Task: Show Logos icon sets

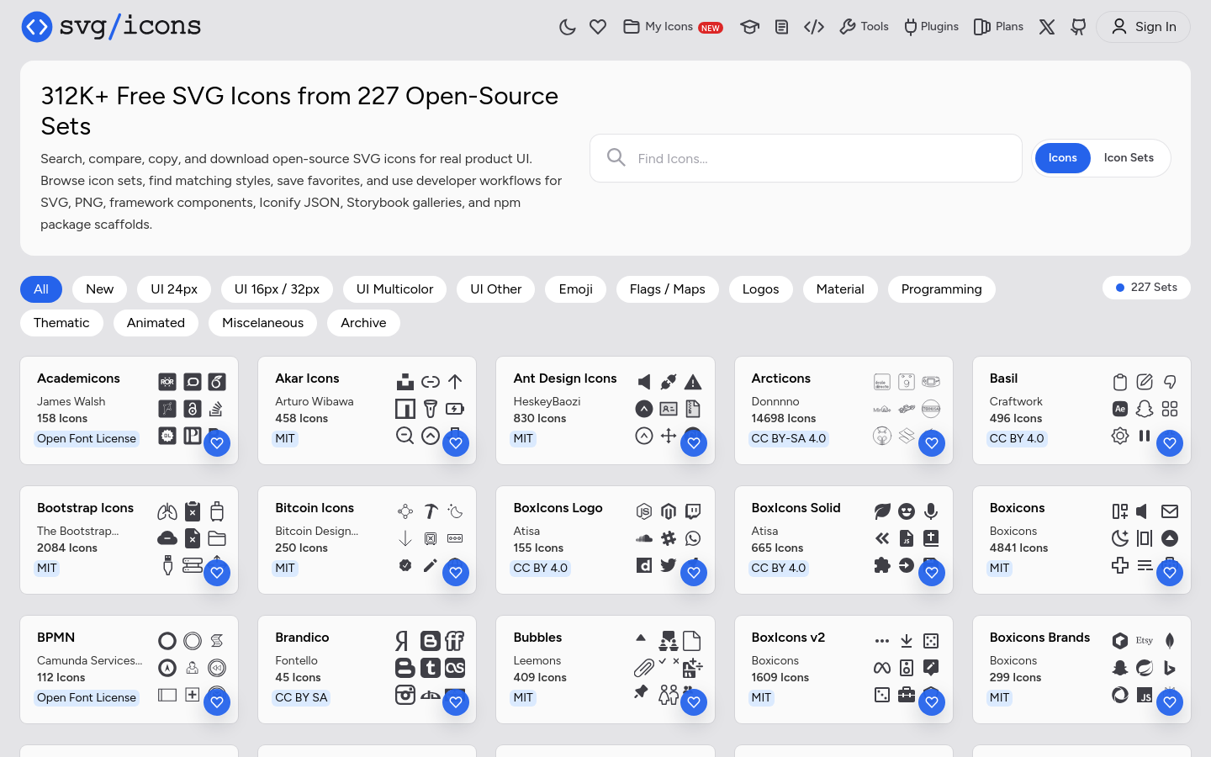Action: (760, 289)
